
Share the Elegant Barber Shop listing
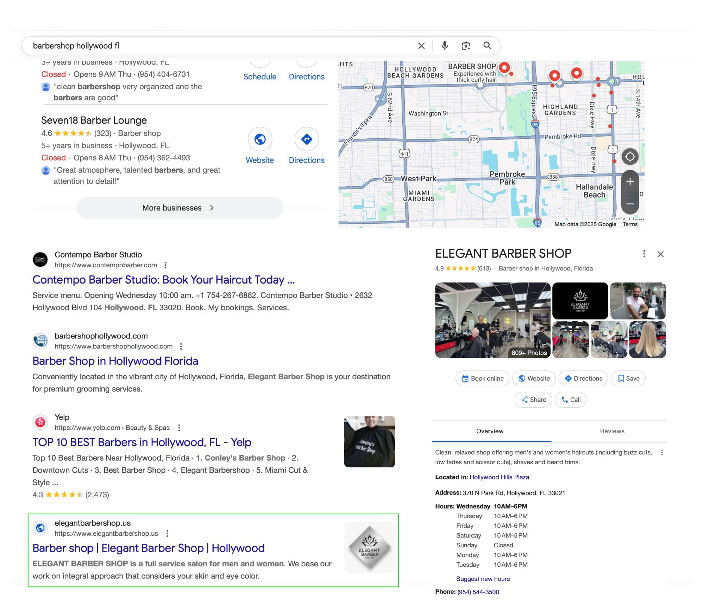click(533, 399)
